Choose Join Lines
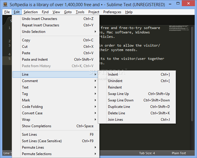 (x=137, y=120)
